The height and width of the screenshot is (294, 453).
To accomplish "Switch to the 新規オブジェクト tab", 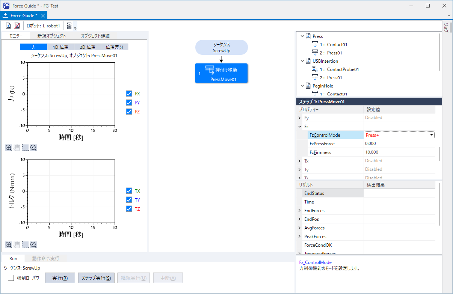I will (x=51, y=36).
